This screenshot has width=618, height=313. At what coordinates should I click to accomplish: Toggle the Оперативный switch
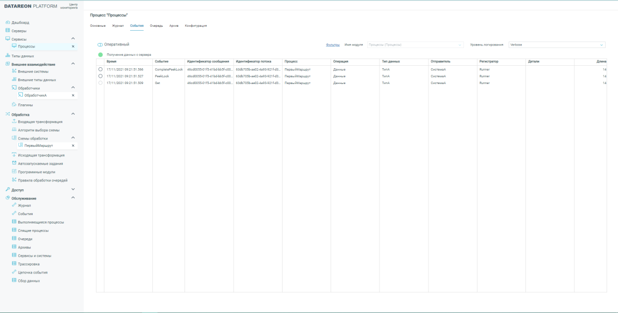point(100,45)
